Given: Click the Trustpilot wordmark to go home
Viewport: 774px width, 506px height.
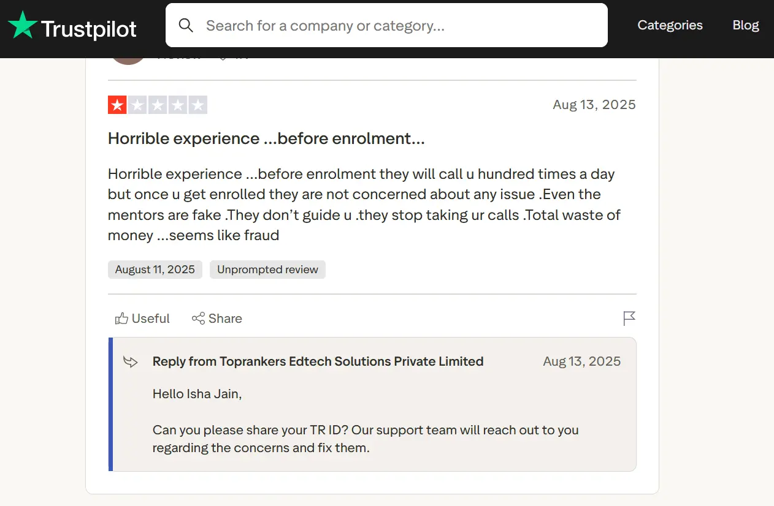Looking at the screenshot, I should (x=88, y=28).
